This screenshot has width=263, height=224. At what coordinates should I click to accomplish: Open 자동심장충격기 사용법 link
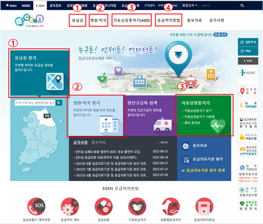coord(199,117)
